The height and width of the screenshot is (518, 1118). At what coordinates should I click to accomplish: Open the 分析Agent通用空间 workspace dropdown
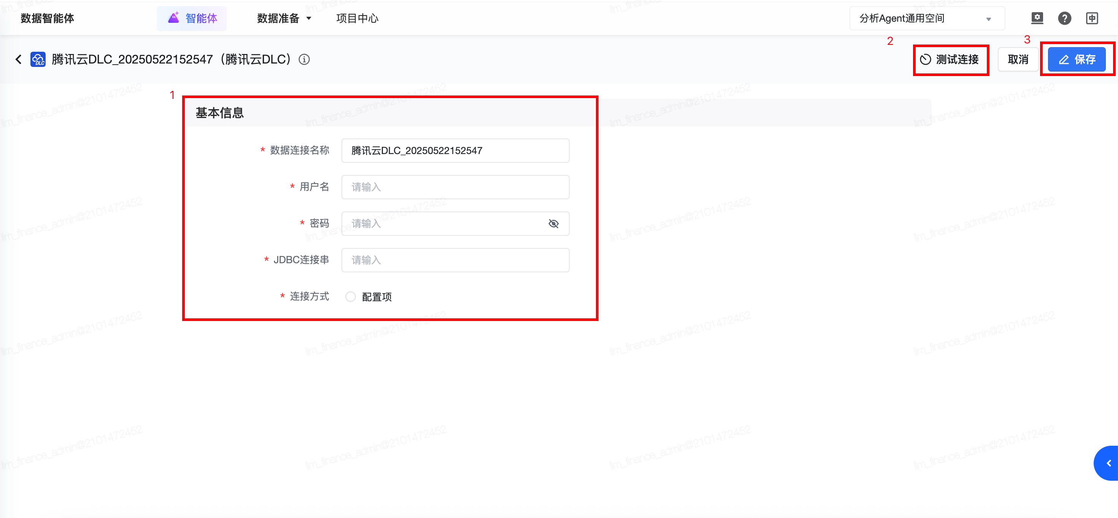point(927,18)
